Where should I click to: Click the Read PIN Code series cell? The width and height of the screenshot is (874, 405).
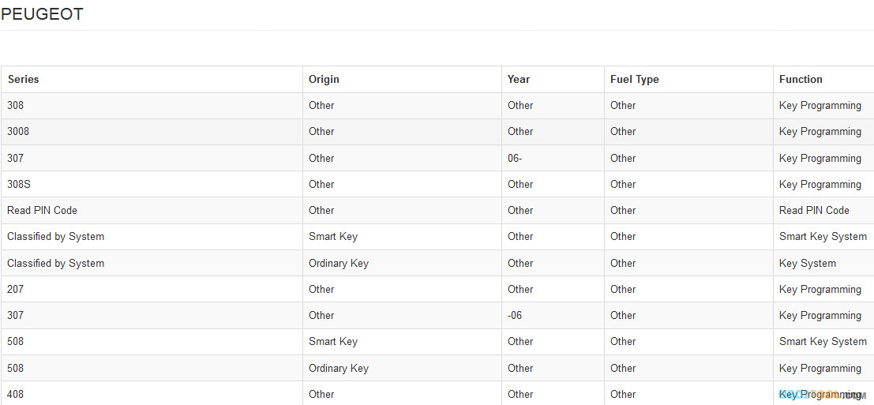click(152, 211)
